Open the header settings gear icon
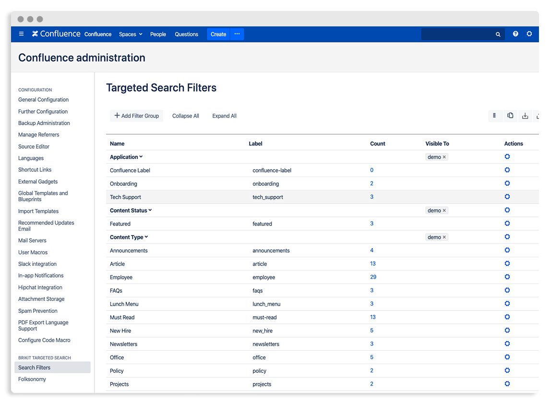 click(x=529, y=34)
